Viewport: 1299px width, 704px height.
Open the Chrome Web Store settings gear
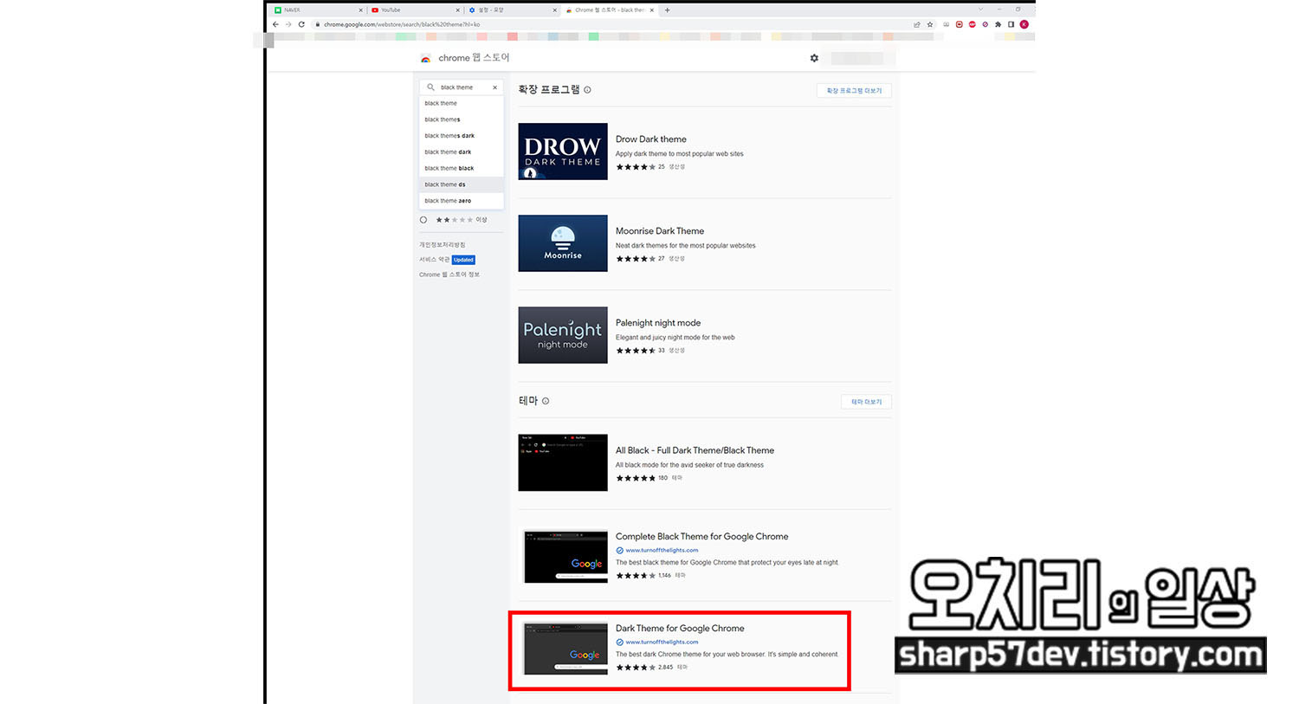pos(814,58)
